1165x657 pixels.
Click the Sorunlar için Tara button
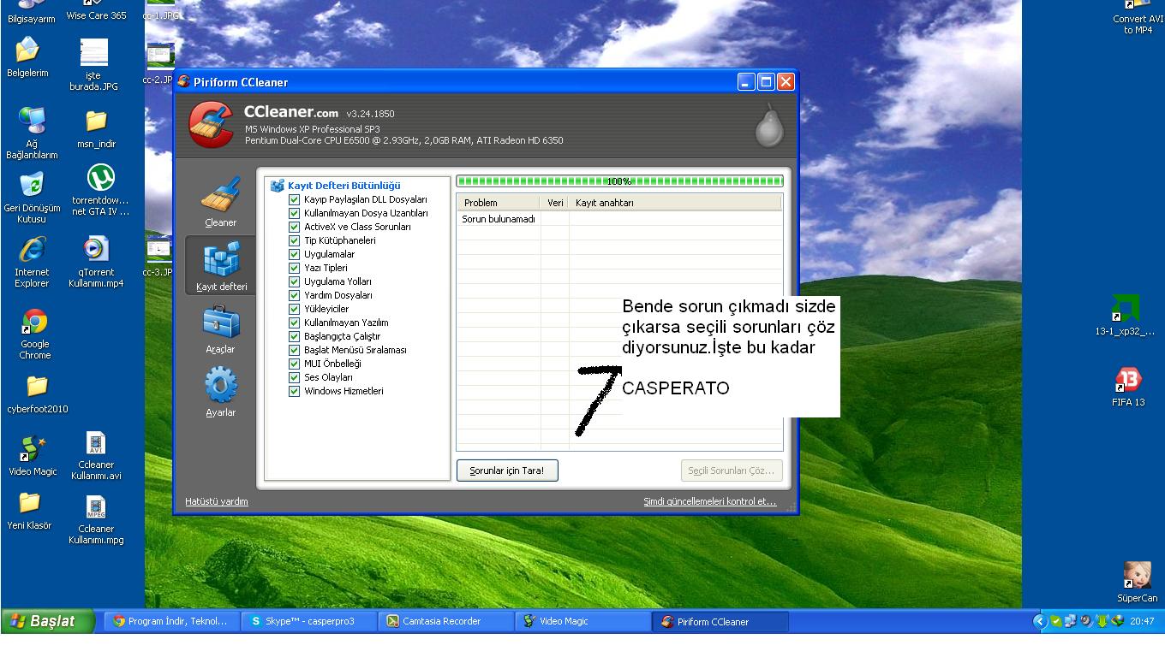[x=507, y=471]
